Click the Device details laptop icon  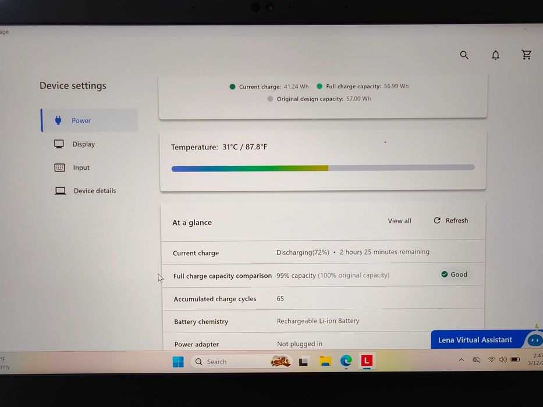click(x=61, y=191)
